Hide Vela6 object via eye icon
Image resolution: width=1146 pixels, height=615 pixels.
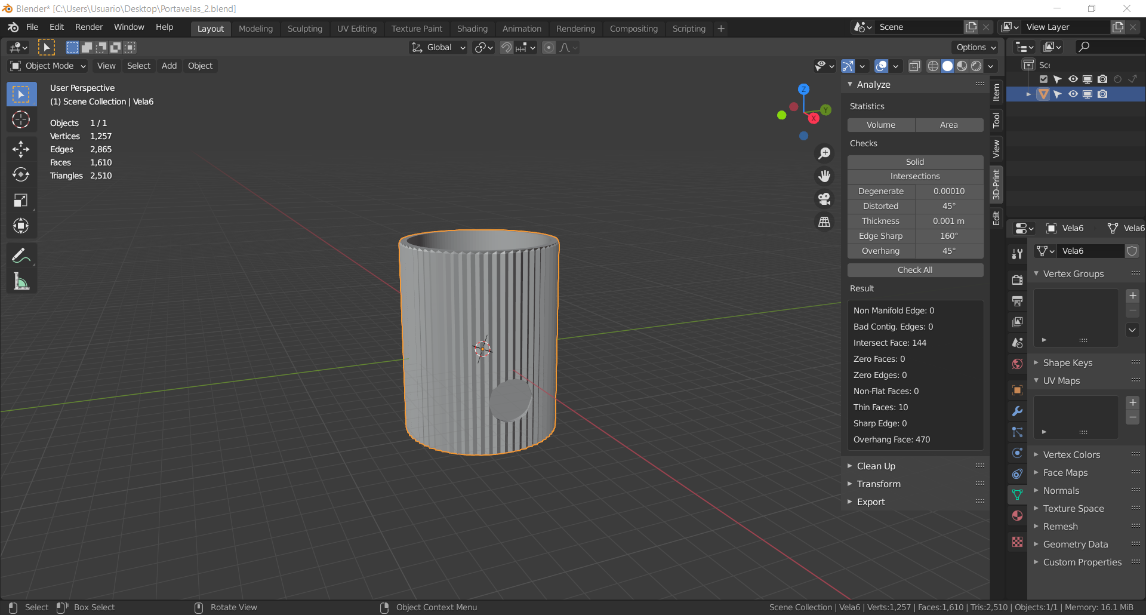(x=1073, y=94)
